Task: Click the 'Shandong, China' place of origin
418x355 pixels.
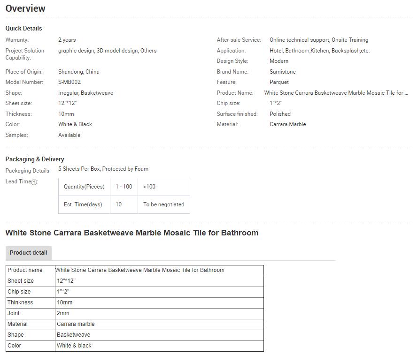Action: tap(78, 72)
